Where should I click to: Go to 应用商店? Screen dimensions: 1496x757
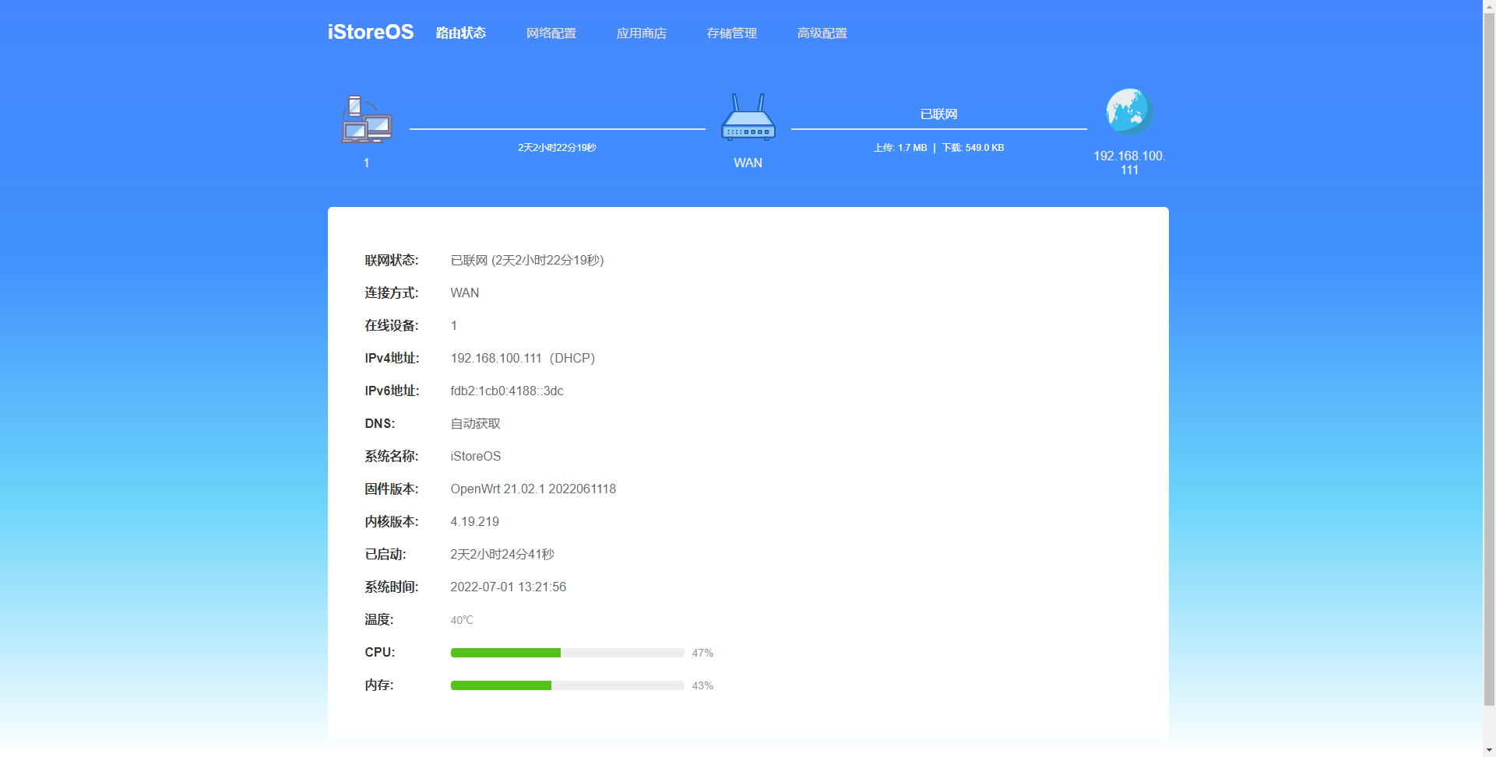[x=642, y=33]
